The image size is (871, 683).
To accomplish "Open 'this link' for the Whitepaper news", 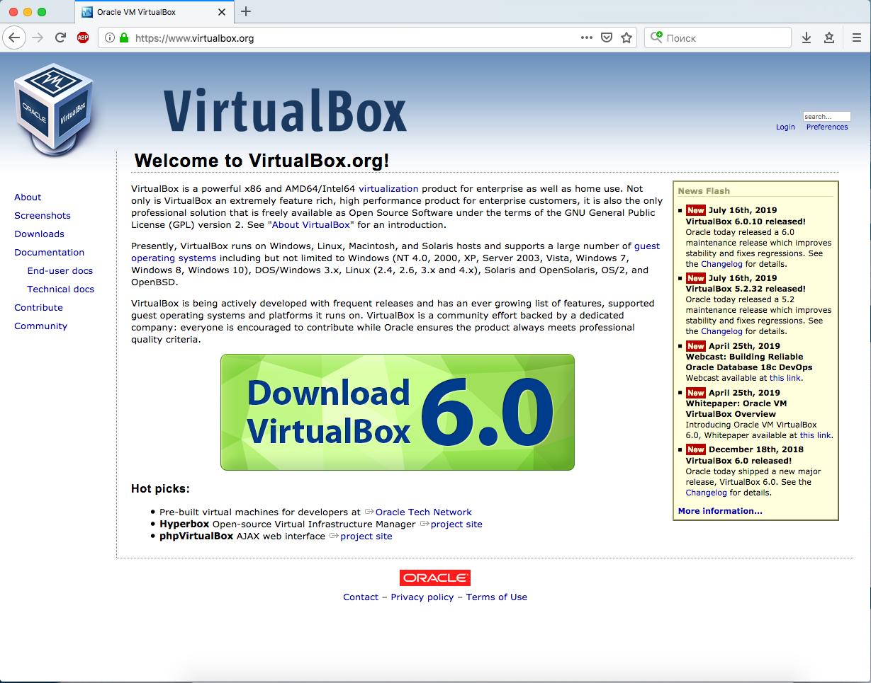I will click(x=815, y=435).
